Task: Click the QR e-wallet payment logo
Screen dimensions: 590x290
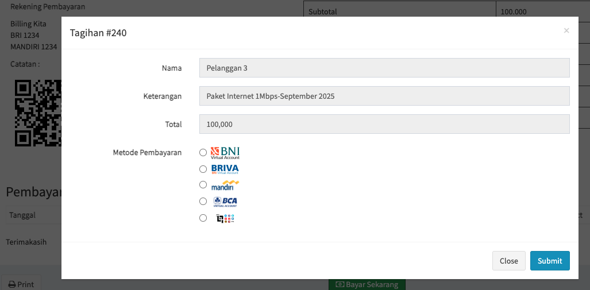Action: pyautogui.click(x=225, y=218)
